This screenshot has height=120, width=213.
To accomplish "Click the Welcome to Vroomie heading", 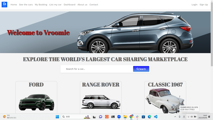I will click(x=38, y=33).
